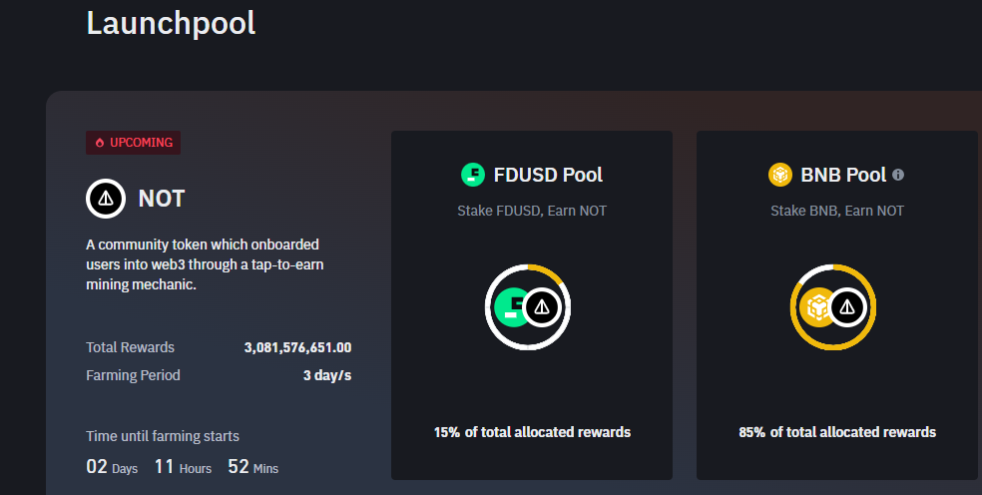Click the 02 Days countdown value
Image resolution: width=982 pixels, height=495 pixels.
tap(97, 466)
